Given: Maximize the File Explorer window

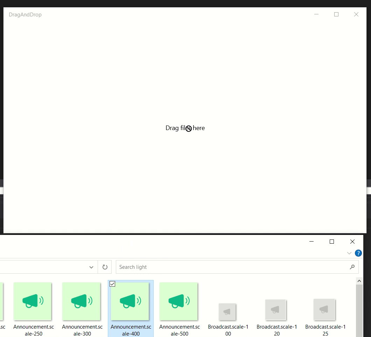Looking at the screenshot, I should click(x=331, y=242).
